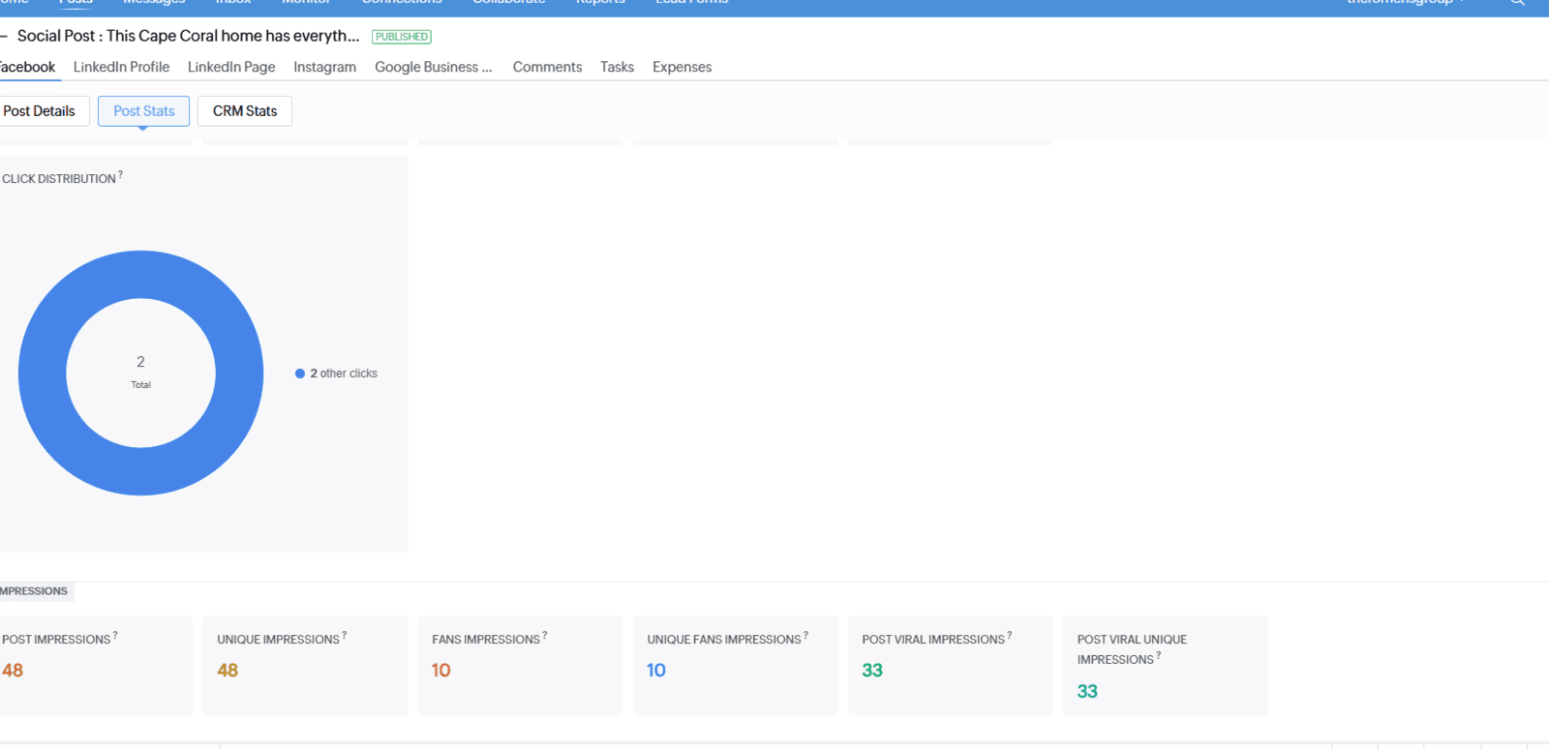Image resolution: width=1549 pixels, height=749 pixels.
Task: Select the Instagram tab
Action: pyautogui.click(x=324, y=67)
